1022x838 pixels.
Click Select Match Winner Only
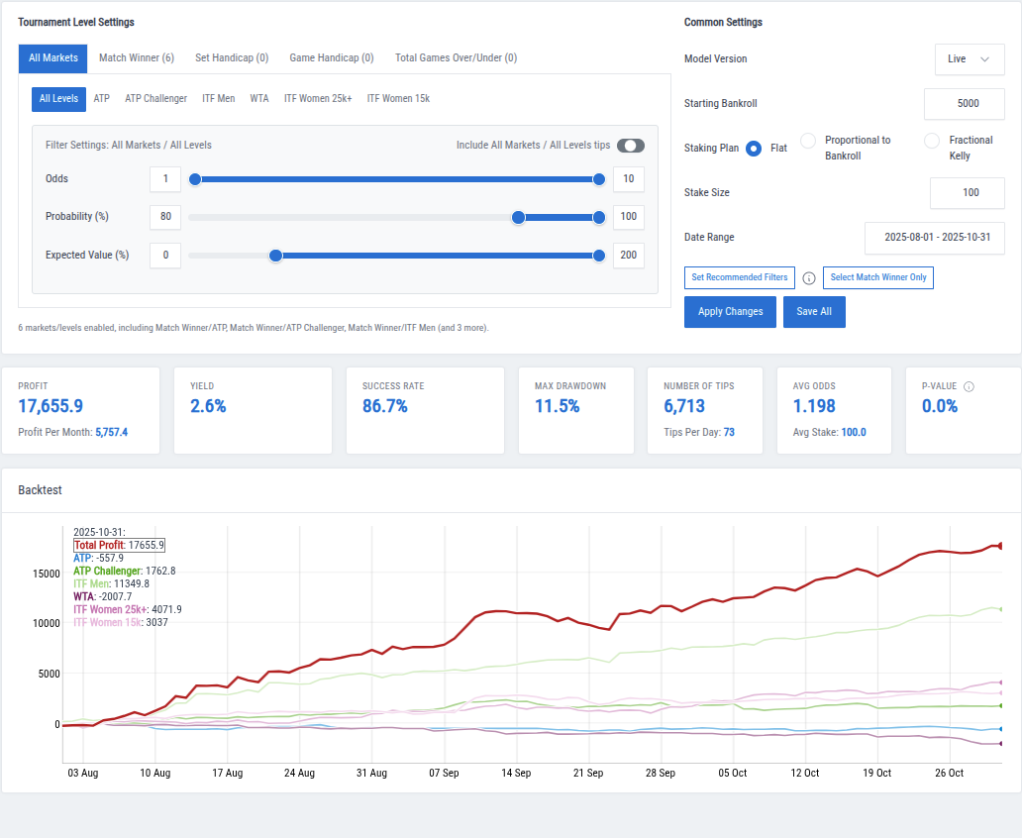pyautogui.click(x=877, y=278)
